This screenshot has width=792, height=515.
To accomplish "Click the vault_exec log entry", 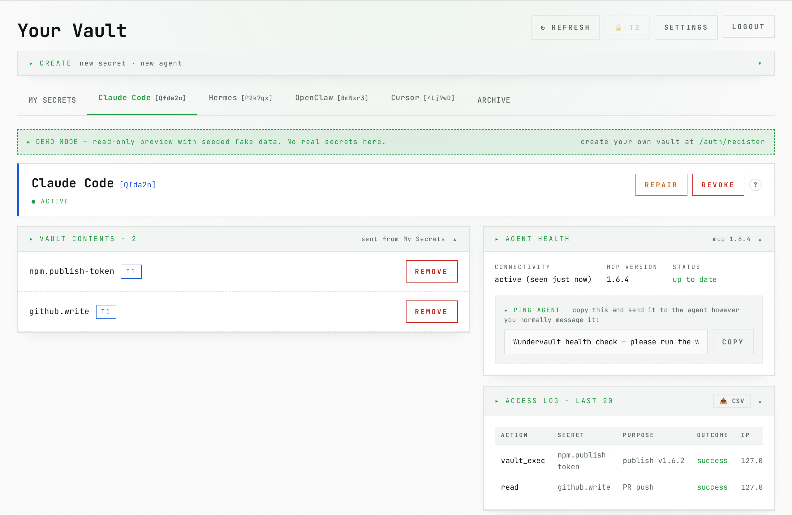I will coord(523,461).
